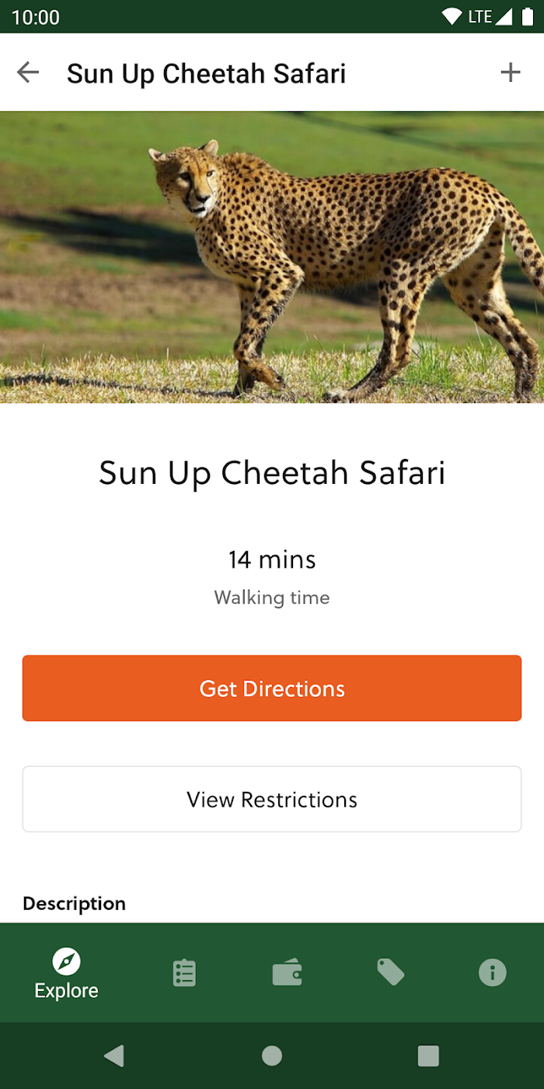Tap the large Sun Up Cheetah Safari heading
This screenshot has height=1089, width=544.
click(272, 473)
